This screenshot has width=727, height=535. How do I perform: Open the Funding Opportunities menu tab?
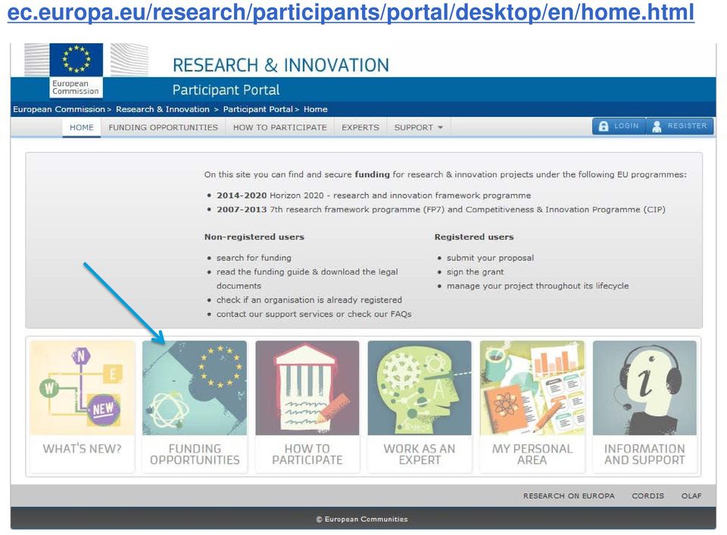click(x=164, y=127)
